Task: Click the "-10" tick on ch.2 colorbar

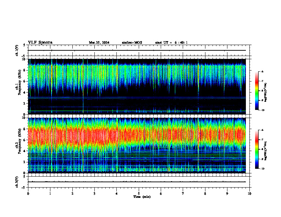Action: click(x=263, y=169)
